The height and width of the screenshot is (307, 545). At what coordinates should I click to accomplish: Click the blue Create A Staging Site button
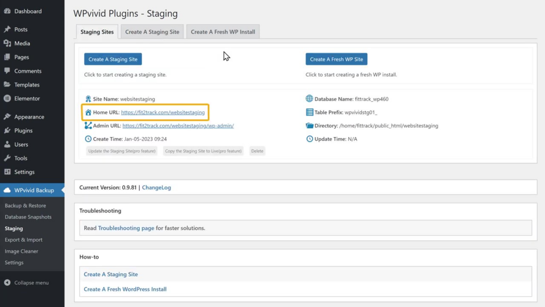click(x=113, y=59)
